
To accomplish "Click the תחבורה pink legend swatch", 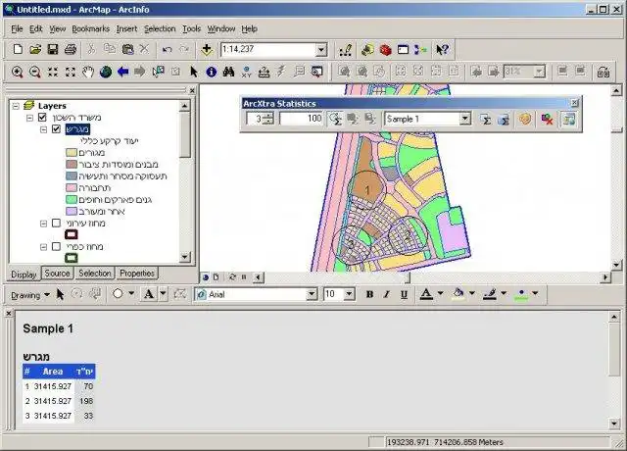I will coord(72,187).
